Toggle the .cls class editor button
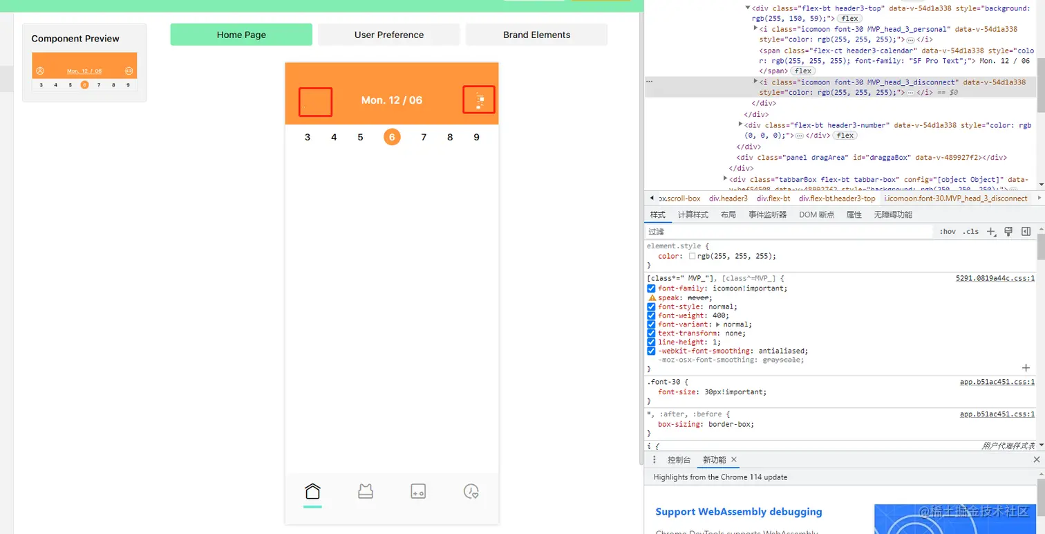Viewport: 1045px width, 534px height. tap(971, 232)
